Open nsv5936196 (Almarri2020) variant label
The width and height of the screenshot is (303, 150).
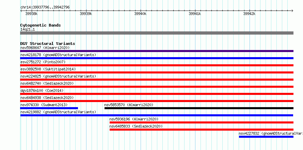click(x=134, y=119)
